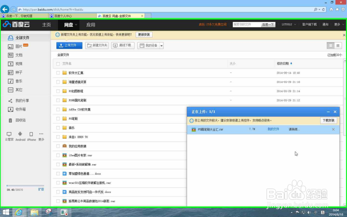347x217 pixels.
Task: Click the 离线下载 button
Action: 123,45
